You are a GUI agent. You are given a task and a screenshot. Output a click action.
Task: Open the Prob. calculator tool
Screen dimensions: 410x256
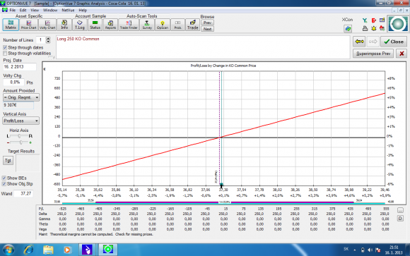[177, 25]
